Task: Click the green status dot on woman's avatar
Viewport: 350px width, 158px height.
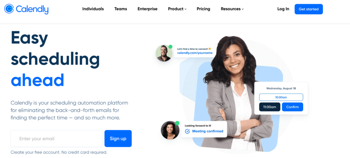Action: coord(177,123)
